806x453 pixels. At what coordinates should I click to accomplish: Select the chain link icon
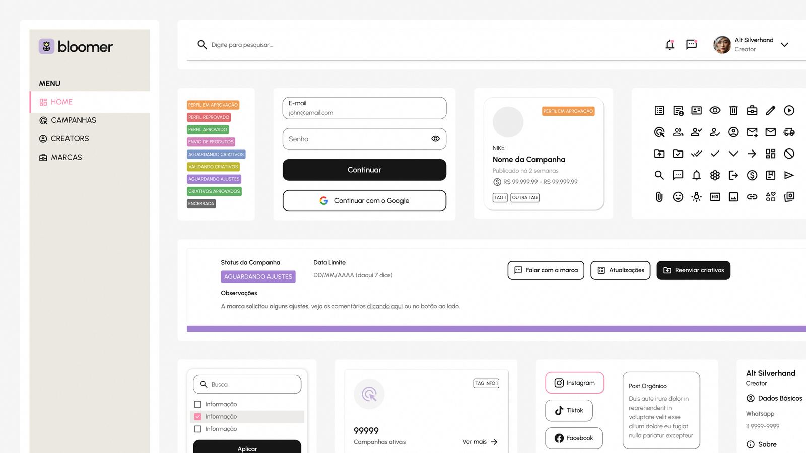point(752,197)
